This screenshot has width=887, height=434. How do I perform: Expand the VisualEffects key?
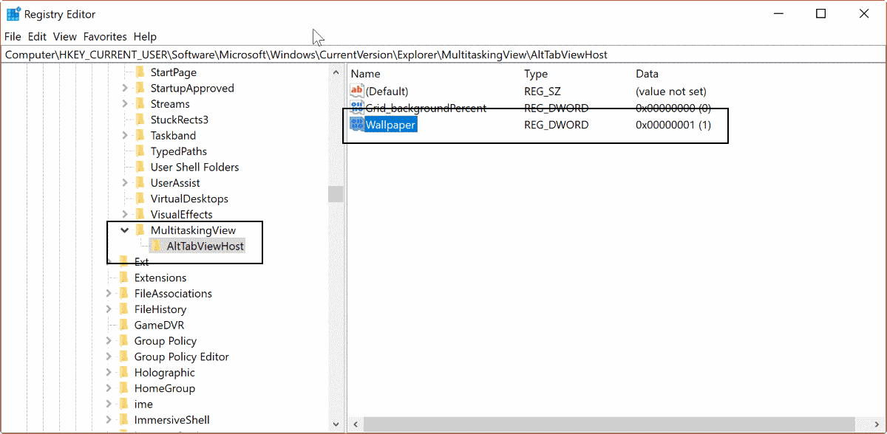tap(124, 215)
